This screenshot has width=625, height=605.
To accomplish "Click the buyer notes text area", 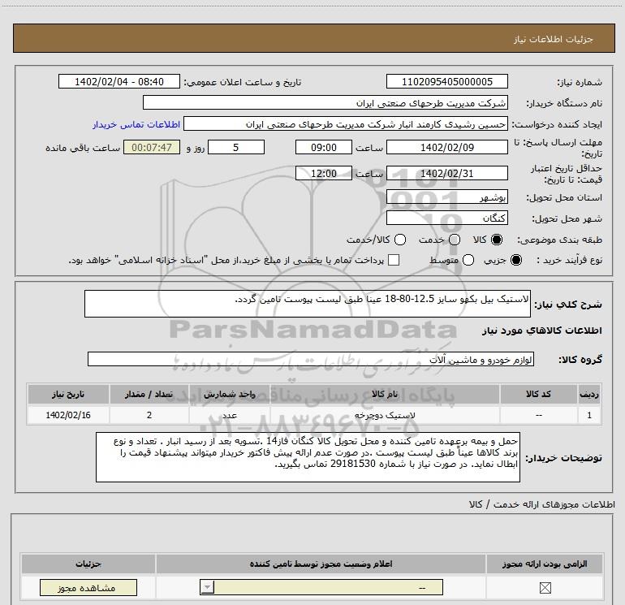I will click(308, 457).
